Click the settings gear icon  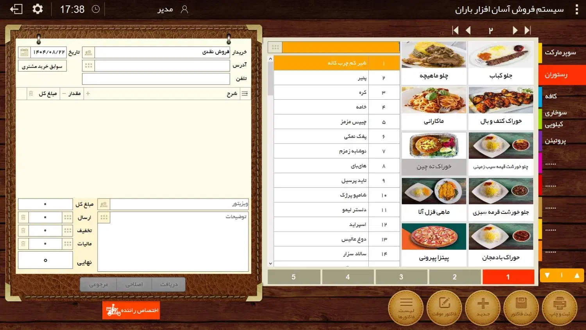tap(38, 9)
